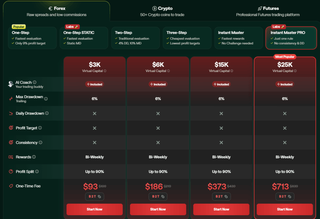Click info icon beside Max Drawdown
The image size is (320, 219).
click(x=46, y=99)
